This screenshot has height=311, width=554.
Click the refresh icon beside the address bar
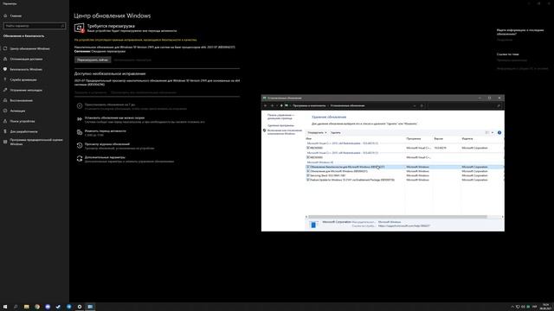point(422,105)
